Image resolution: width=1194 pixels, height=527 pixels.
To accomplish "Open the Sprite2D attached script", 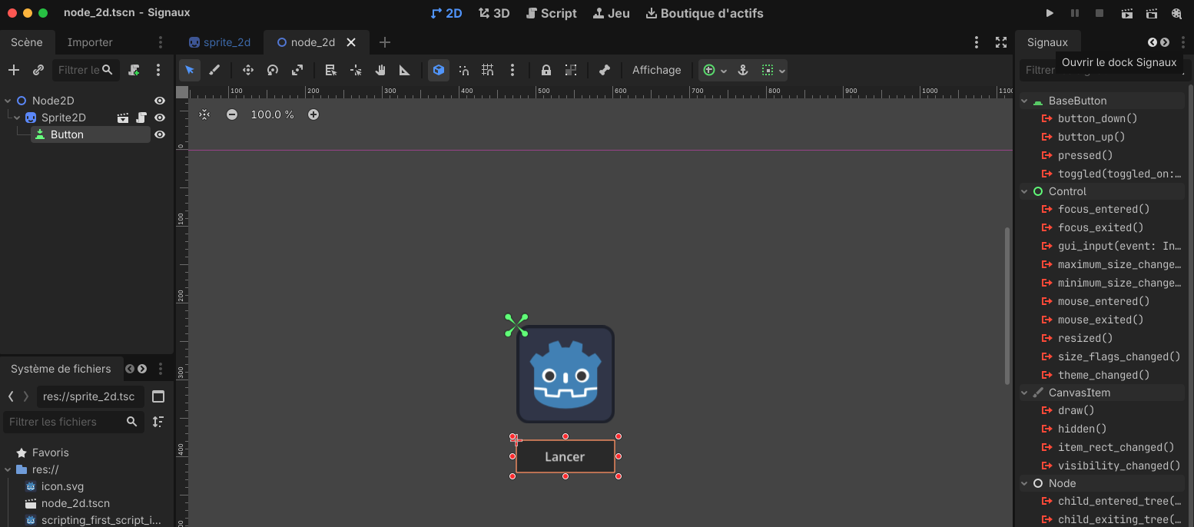I will pos(141,118).
